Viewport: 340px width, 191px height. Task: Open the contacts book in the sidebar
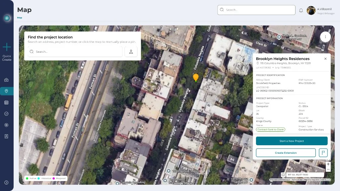click(6, 136)
